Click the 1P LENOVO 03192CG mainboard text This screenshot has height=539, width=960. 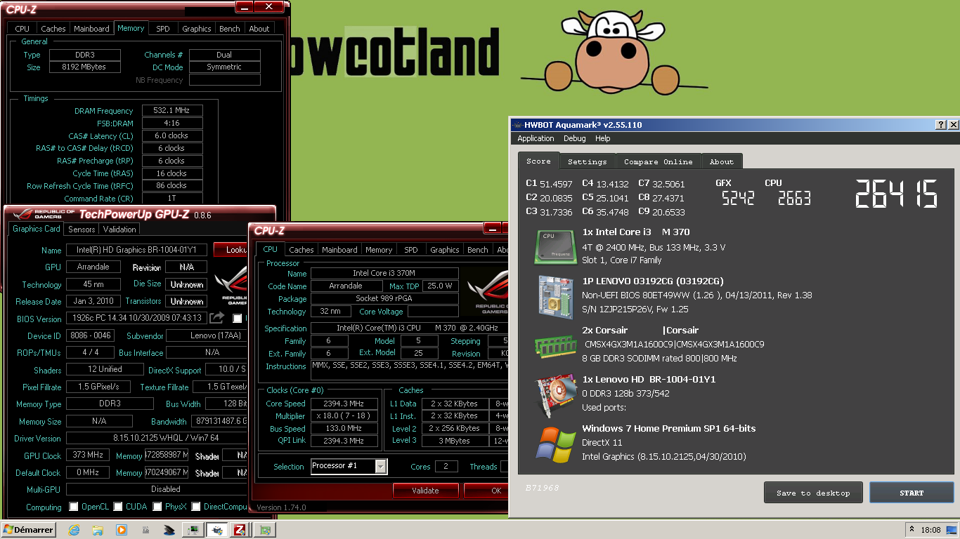653,281
